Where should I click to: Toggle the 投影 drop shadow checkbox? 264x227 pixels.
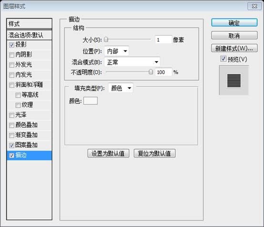[11, 45]
